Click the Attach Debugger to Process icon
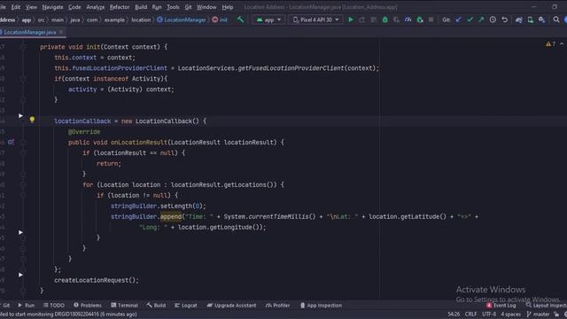 [420, 19]
